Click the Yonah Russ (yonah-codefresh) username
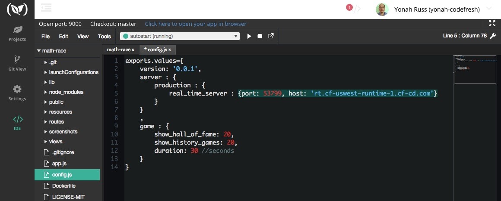The image size is (501, 201). tap(437, 9)
